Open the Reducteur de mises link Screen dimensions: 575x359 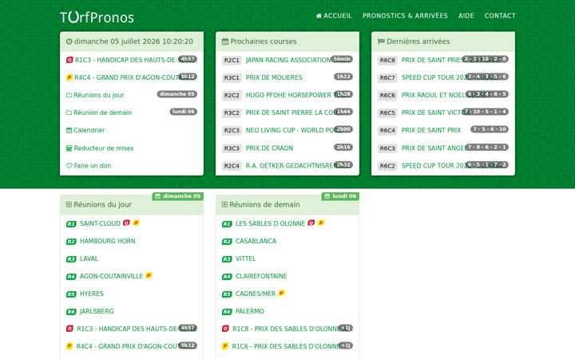[x=103, y=148]
